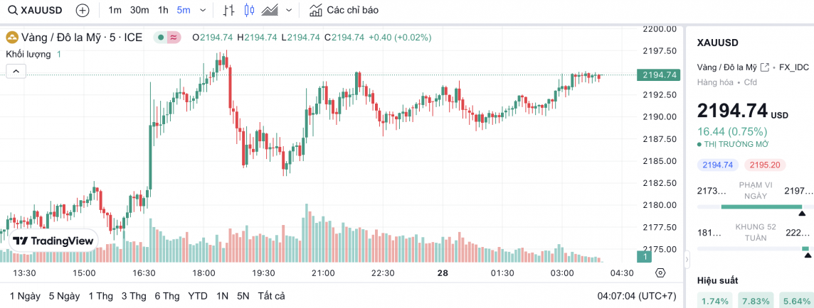The image size is (814, 308).
Task: Switch to the 30m timeframe
Action: point(139,11)
